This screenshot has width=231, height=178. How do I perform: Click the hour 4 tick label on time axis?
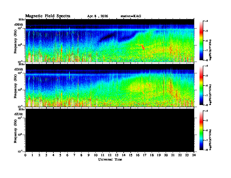tap(54, 155)
